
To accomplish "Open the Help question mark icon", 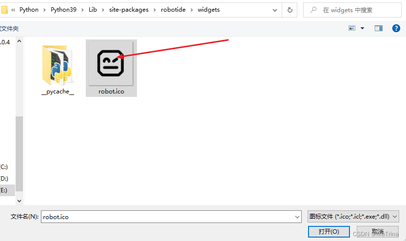I will click(396, 28).
